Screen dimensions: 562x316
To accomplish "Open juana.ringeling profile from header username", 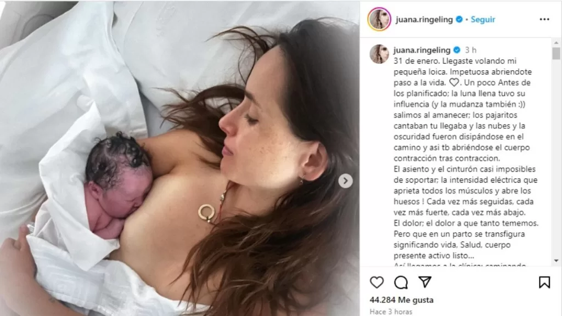I will click(424, 20).
